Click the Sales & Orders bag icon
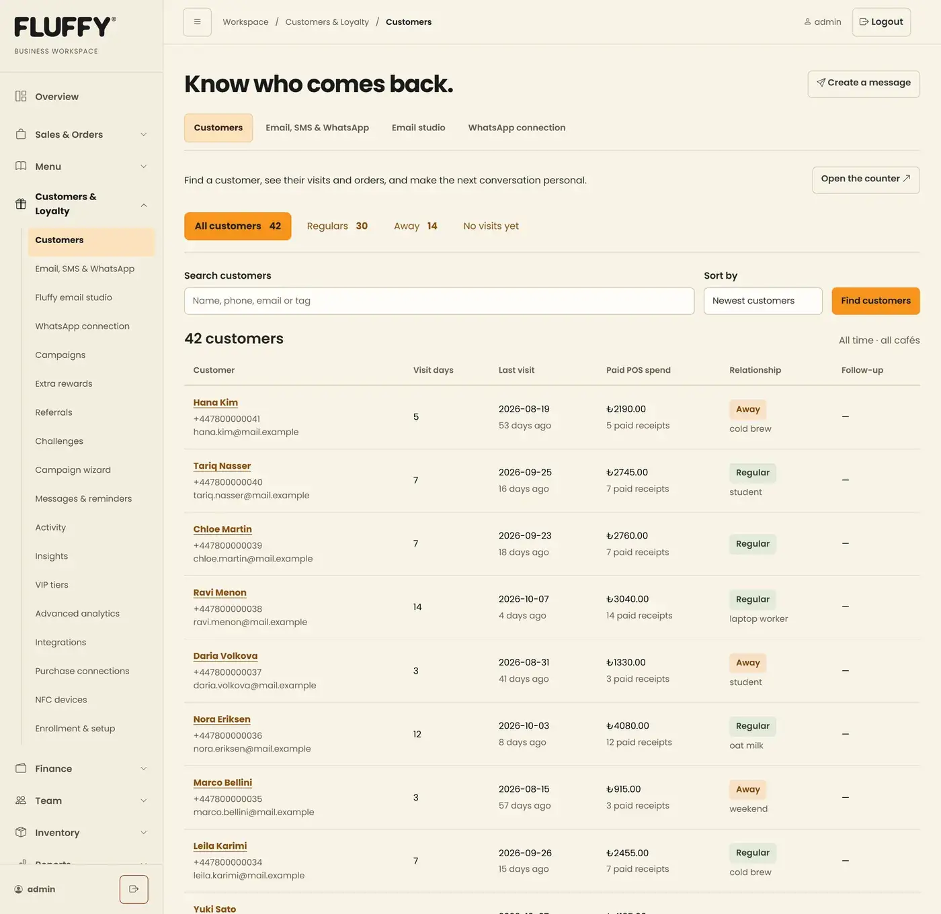The width and height of the screenshot is (941, 914). 21,134
